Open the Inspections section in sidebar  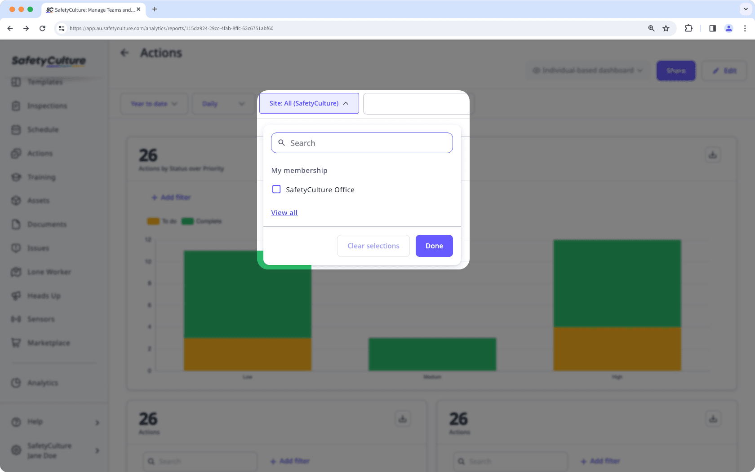[x=47, y=106]
